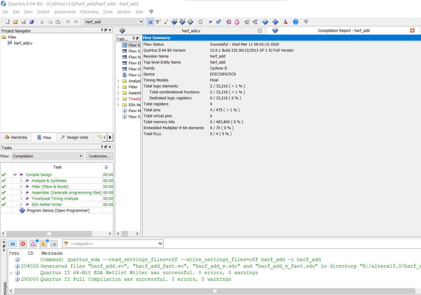Expand the EDA Netlist Writer task

tap(21, 205)
